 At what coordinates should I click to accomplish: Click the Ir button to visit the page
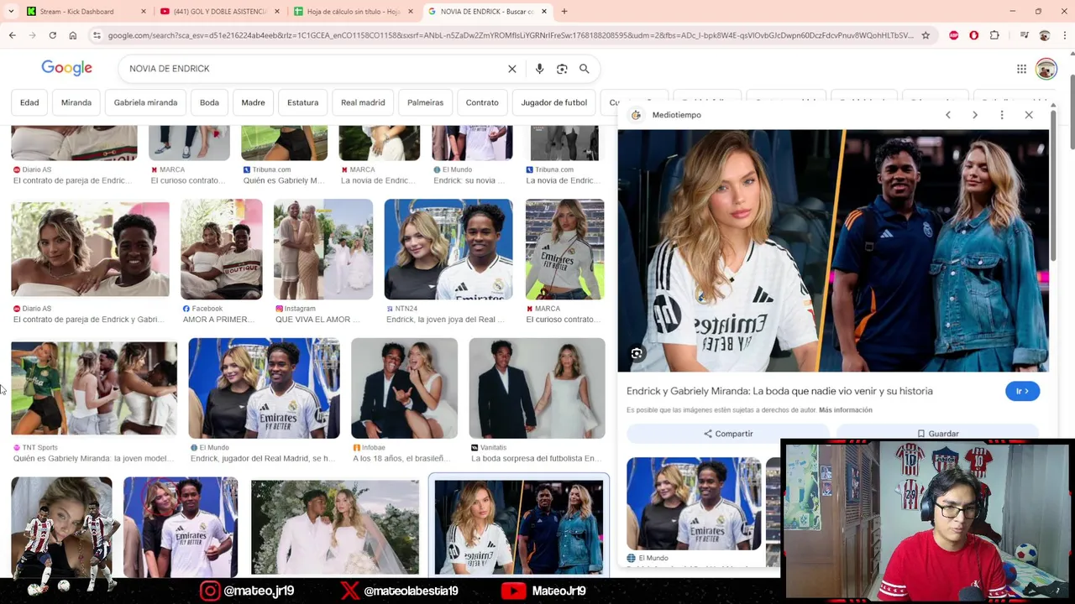coord(1022,391)
